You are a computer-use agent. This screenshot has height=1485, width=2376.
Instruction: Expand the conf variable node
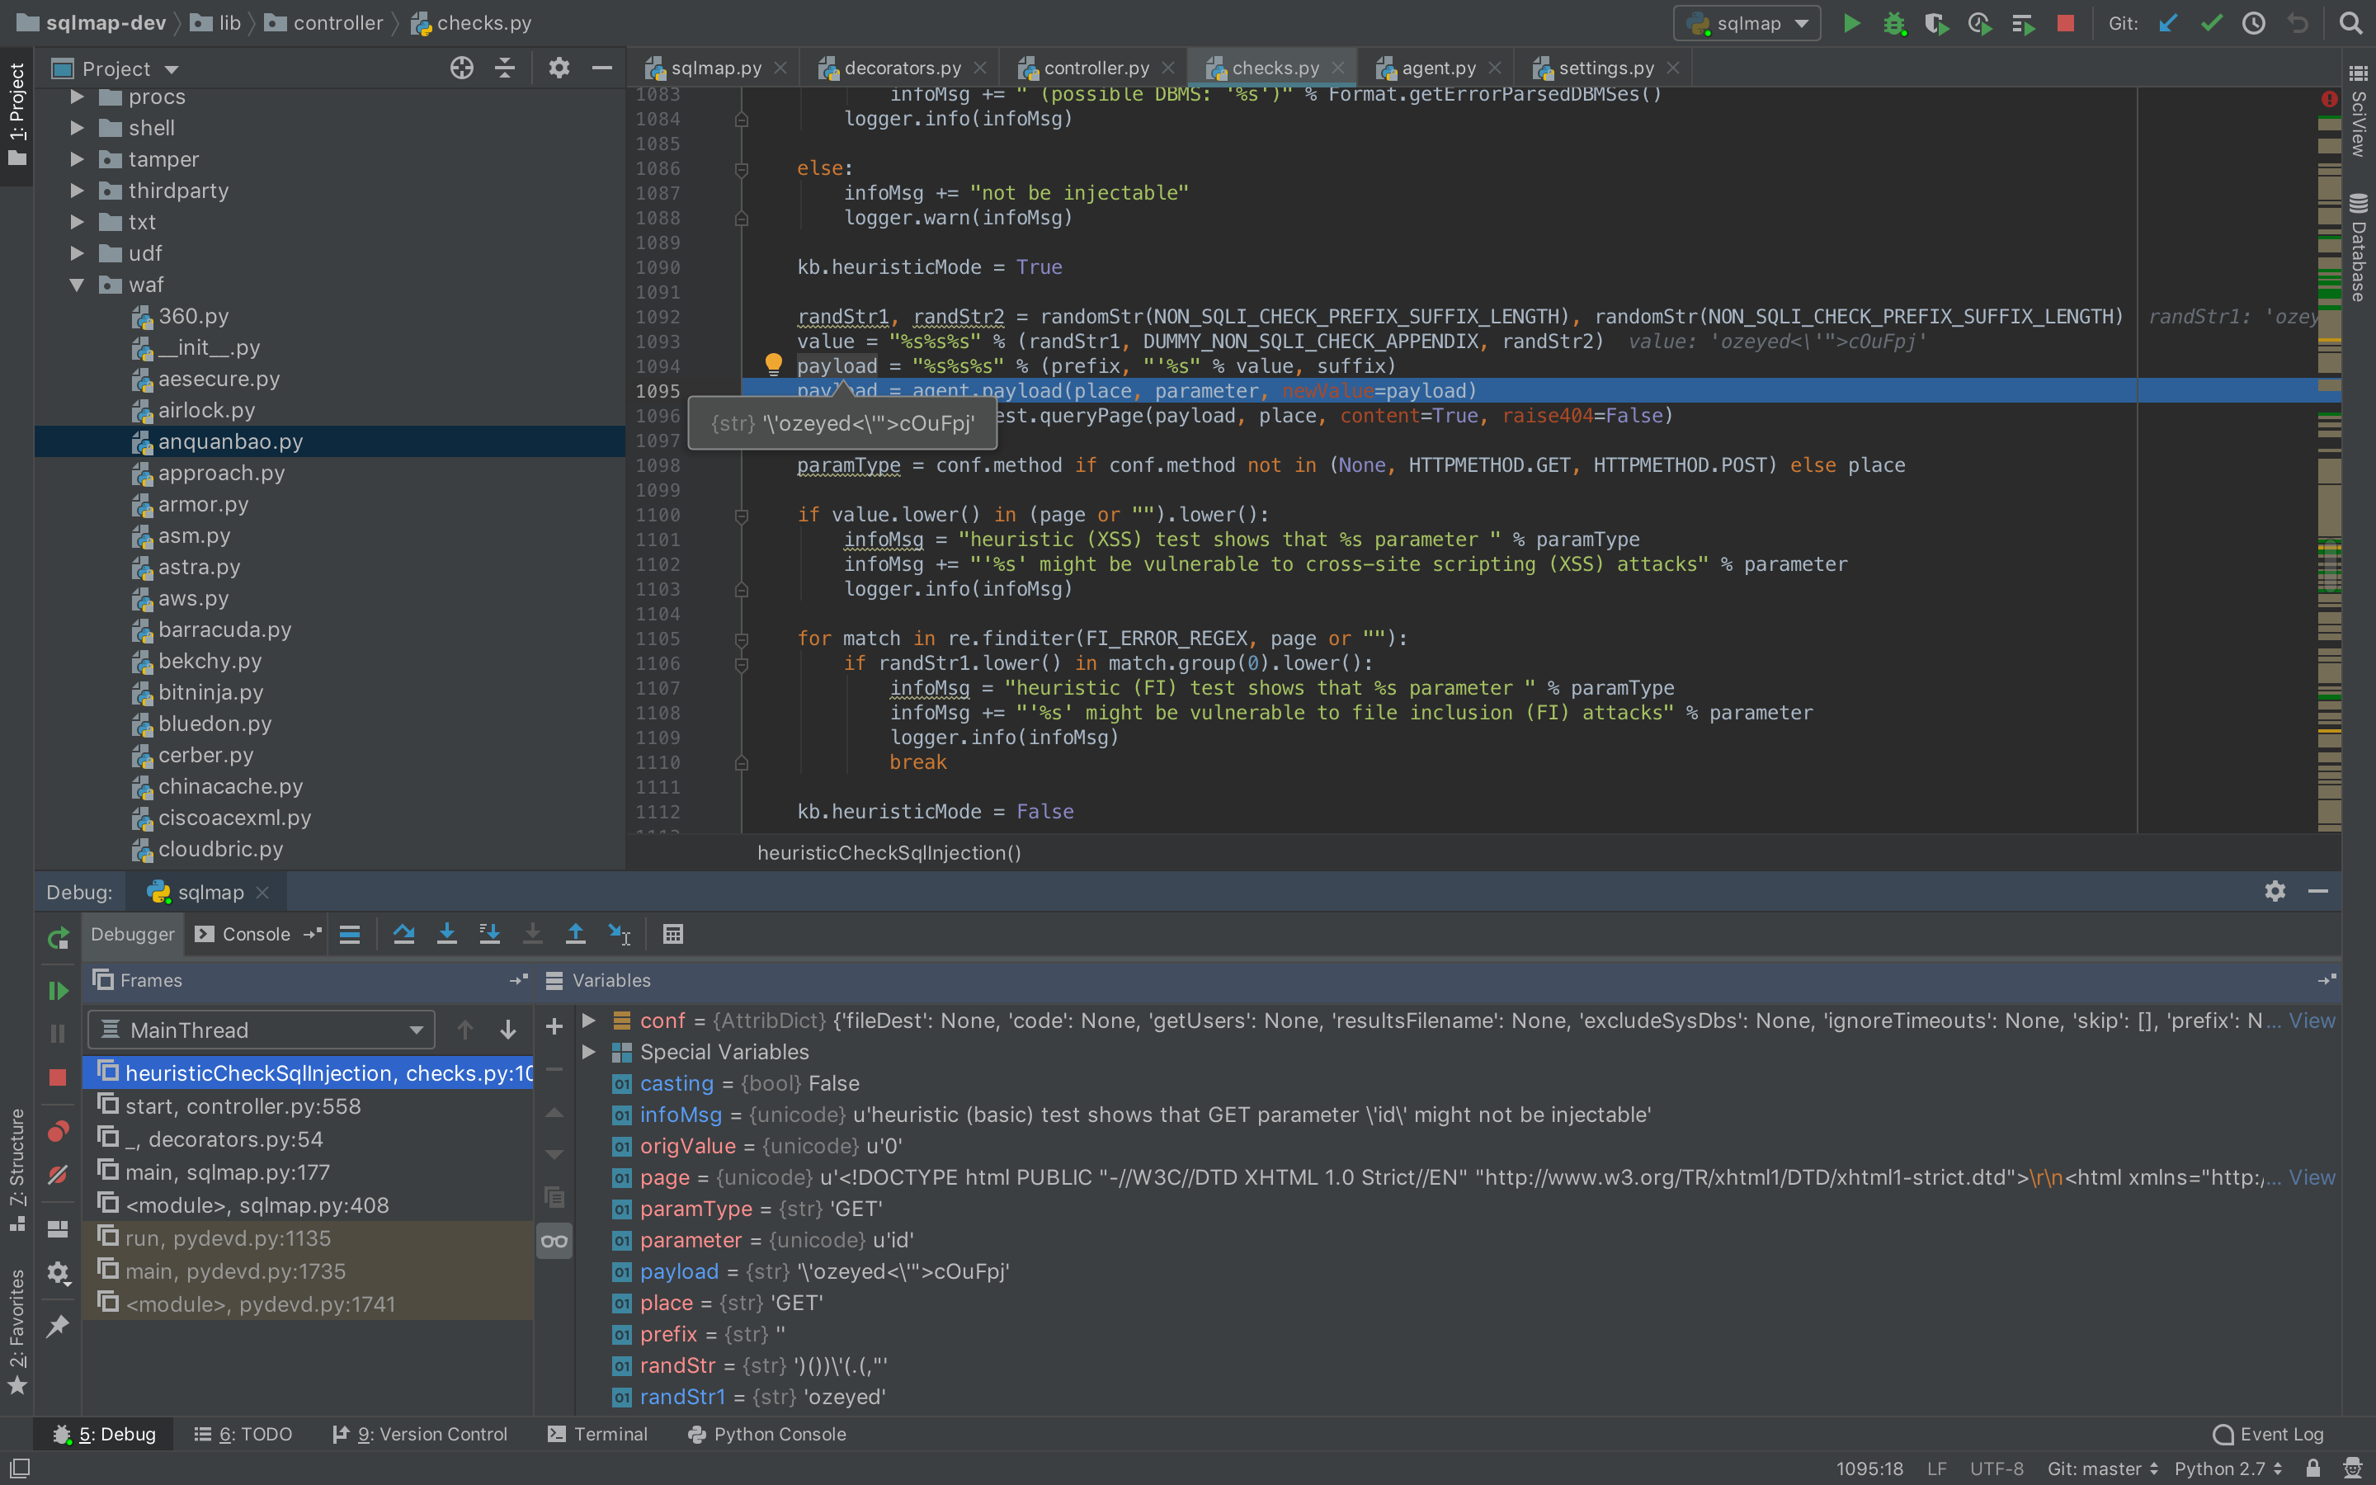coord(588,1021)
